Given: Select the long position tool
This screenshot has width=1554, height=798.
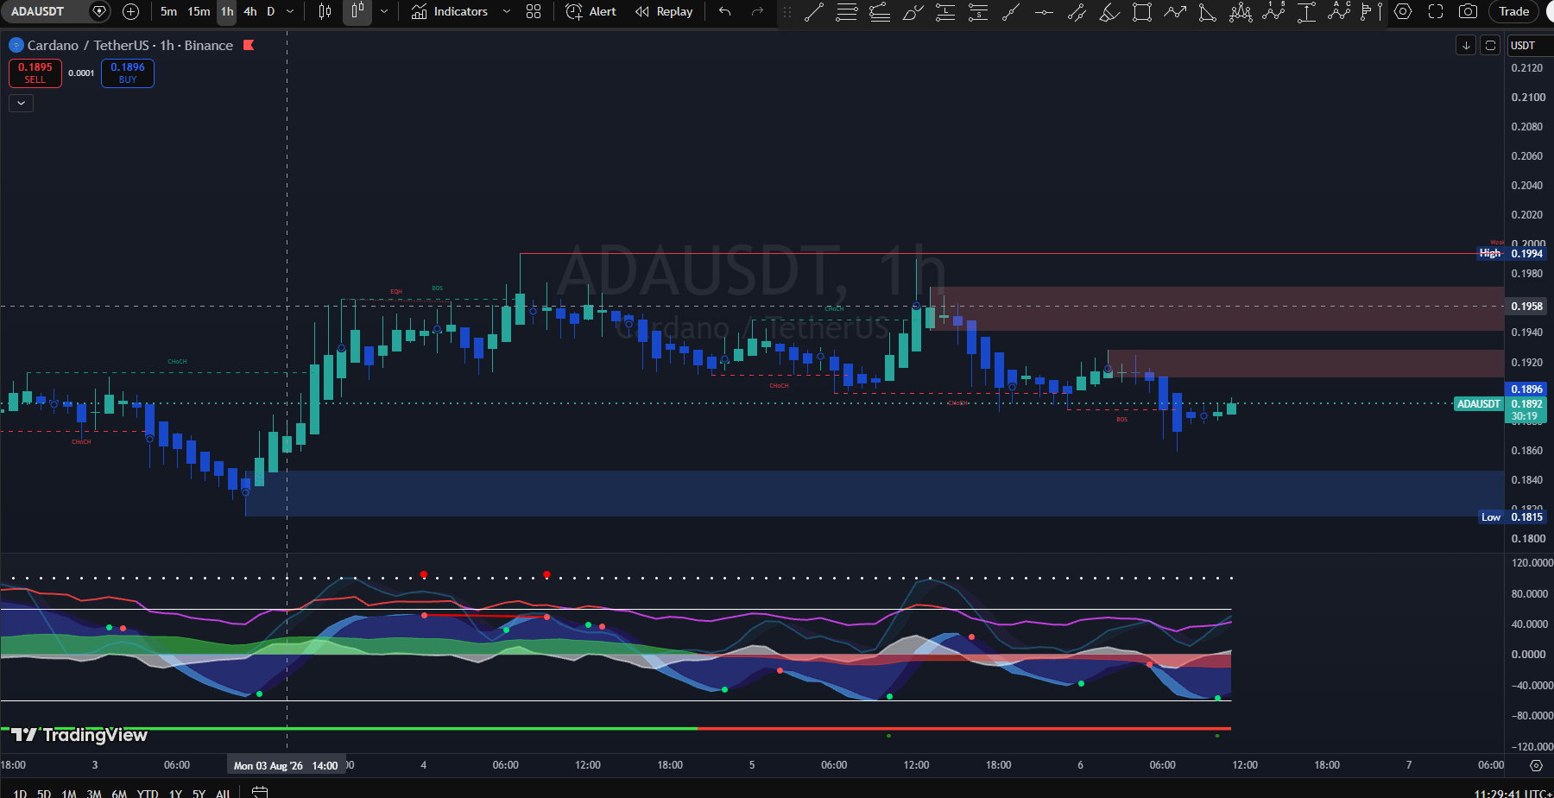Looking at the screenshot, I should 945,11.
